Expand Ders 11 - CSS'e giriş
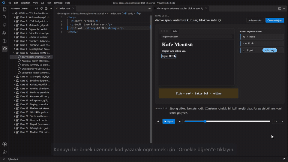 [x=14, y=76]
